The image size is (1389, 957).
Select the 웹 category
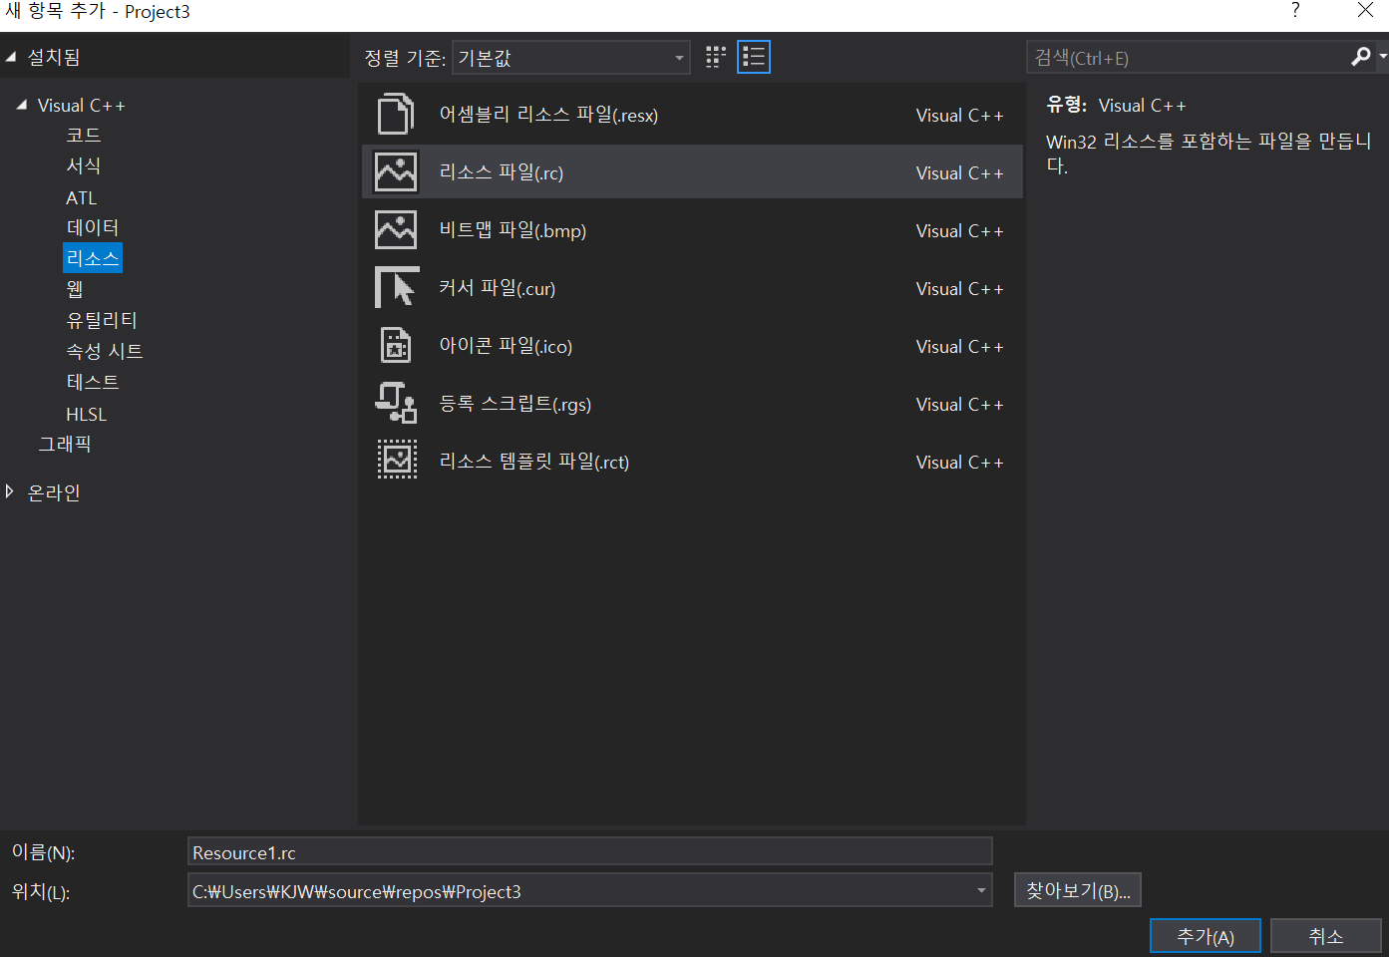coord(75,289)
